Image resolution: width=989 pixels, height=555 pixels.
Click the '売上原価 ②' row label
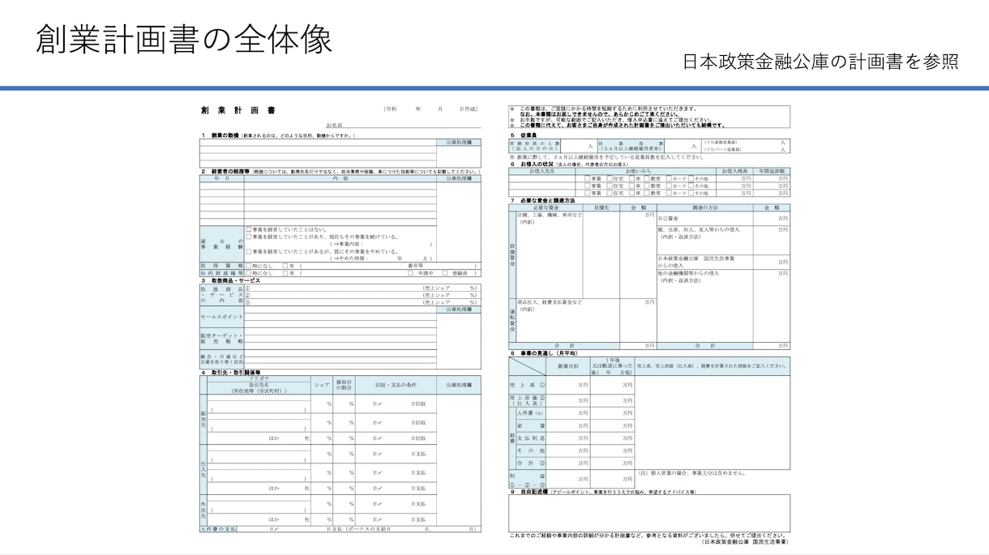click(x=528, y=400)
